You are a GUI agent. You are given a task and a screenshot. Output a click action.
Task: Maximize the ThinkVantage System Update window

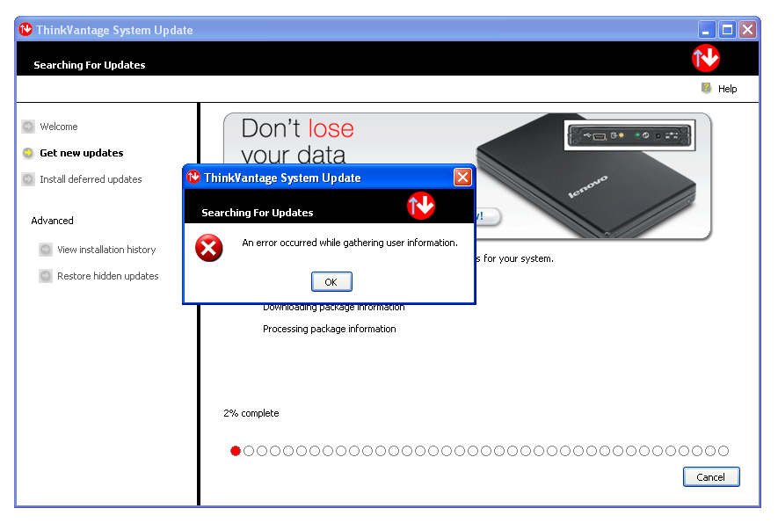727,30
